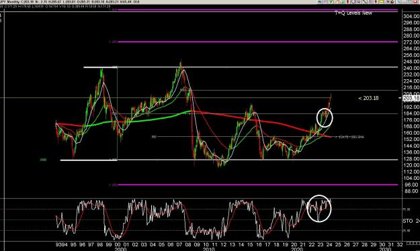Viewport: 420px width, 251px height.
Task: Click the 152.00 price axis label
Action: tap(411, 139)
